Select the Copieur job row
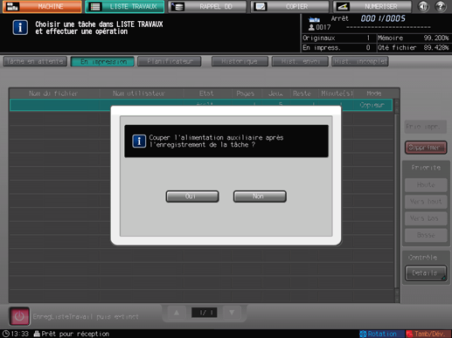The width and height of the screenshot is (452, 338). [x=201, y=105]
